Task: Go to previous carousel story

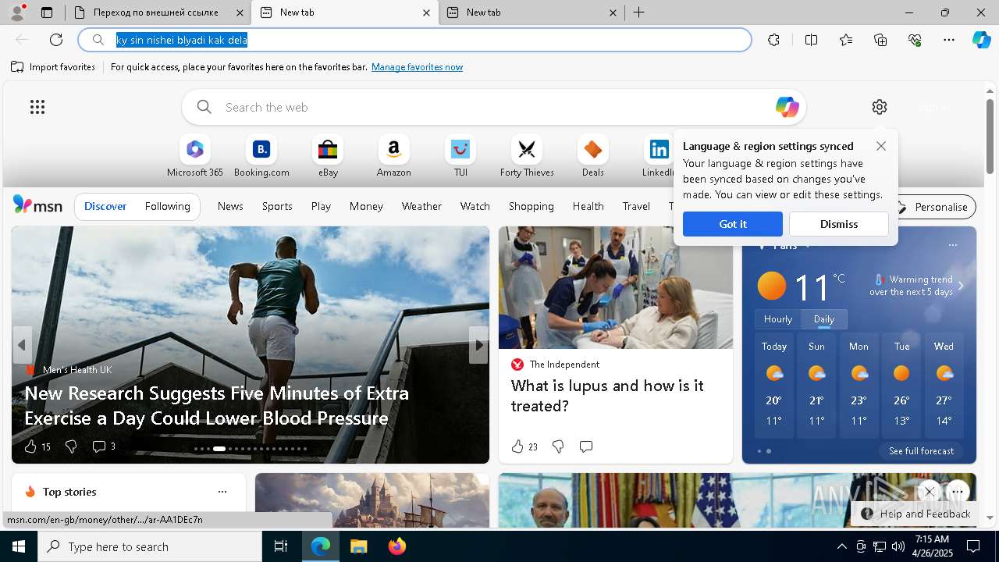Action: pyautogui.click(x=22, y=345)
